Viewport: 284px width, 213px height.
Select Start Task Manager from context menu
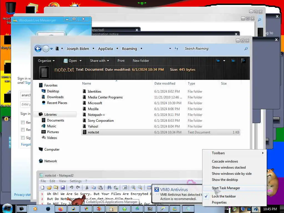coord(234,188)
